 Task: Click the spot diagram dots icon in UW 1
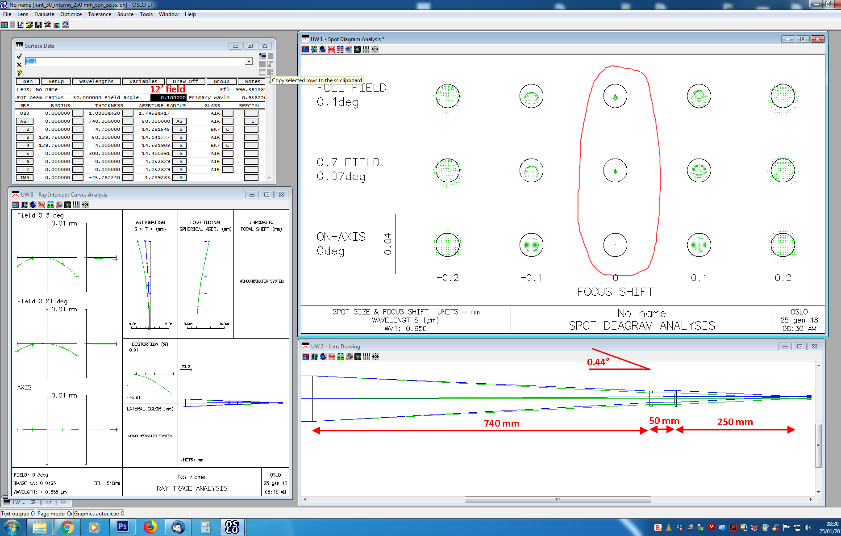(349, 50)
